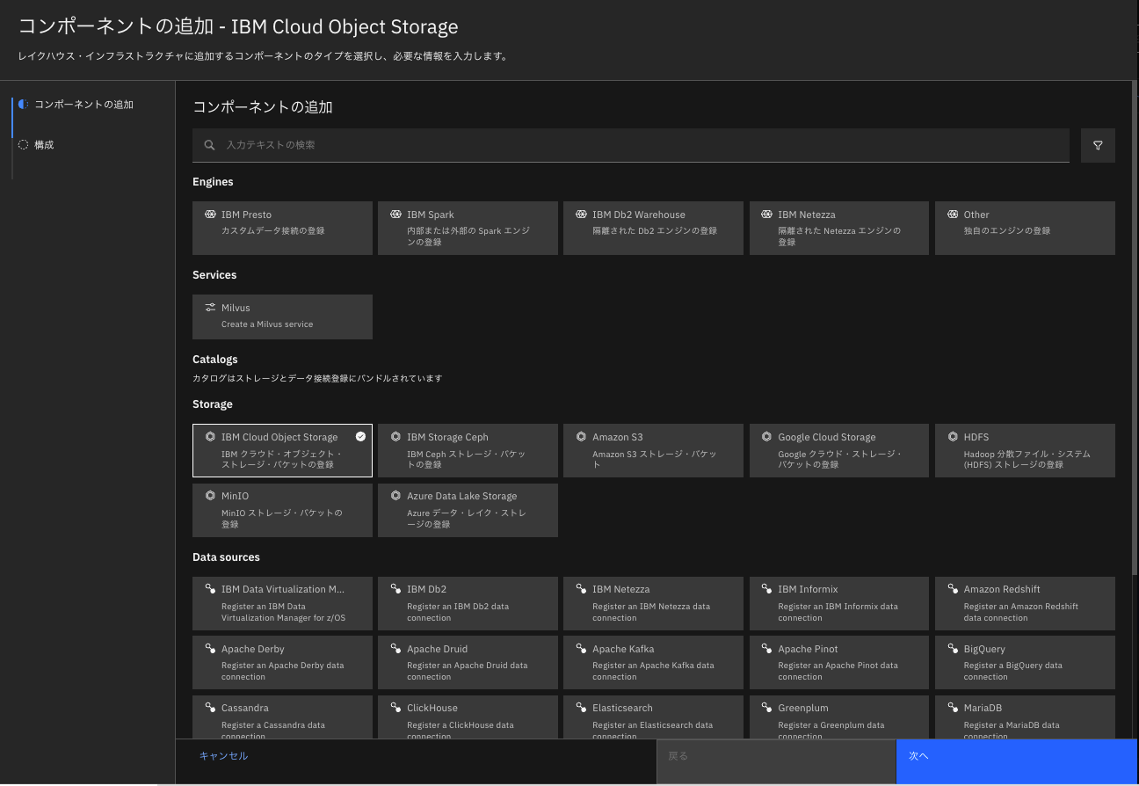Screen dimensions: 1139x786
Task: Click "隔離された Db2 エンジンの登録" text
Action: tap(655, 231)
